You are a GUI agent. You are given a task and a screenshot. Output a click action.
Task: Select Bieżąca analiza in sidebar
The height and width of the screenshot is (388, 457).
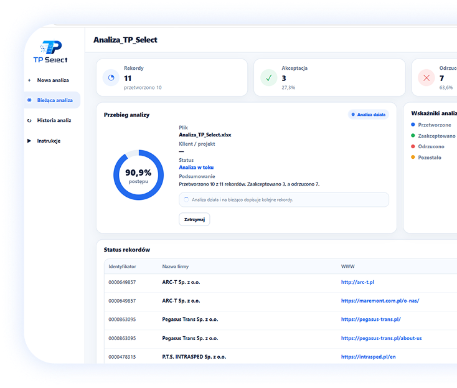pos(52,100)
